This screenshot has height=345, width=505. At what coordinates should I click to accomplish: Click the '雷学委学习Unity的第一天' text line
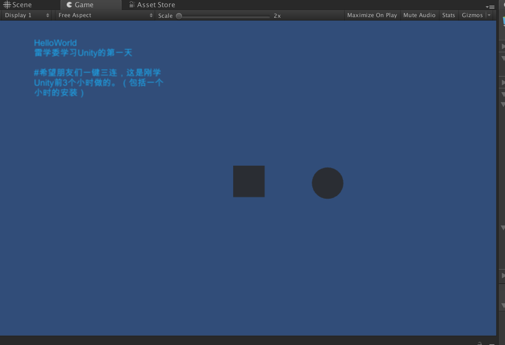[83, 53]
